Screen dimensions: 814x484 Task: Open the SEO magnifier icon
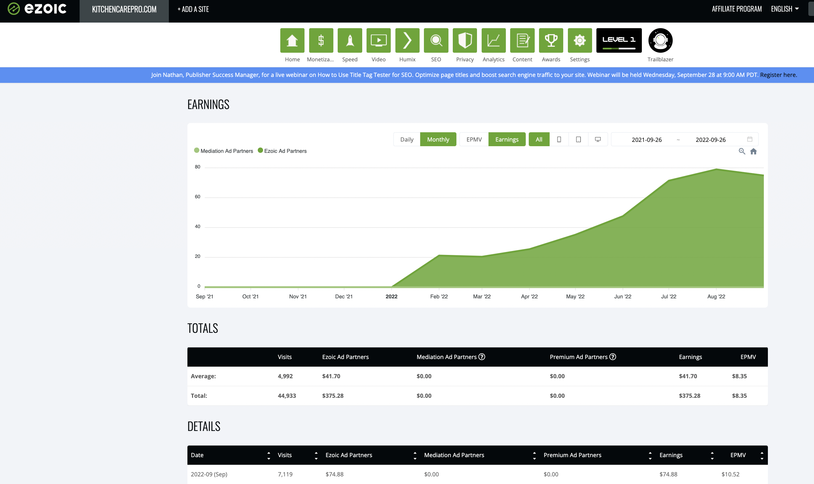436,40
